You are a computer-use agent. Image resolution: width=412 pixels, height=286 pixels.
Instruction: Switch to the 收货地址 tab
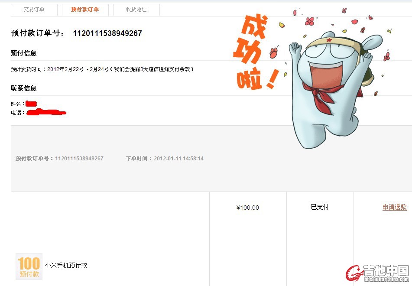click(136, 10)
